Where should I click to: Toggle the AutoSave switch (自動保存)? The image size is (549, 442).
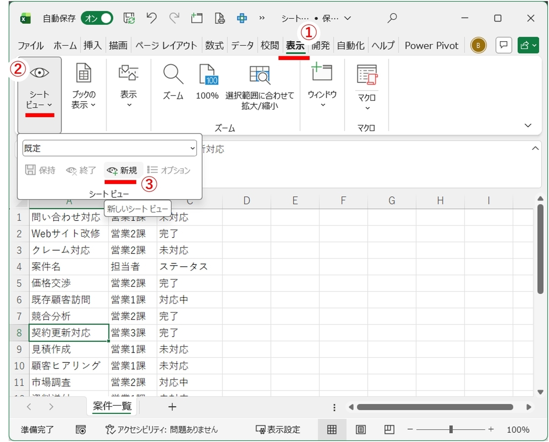[97, 18]
